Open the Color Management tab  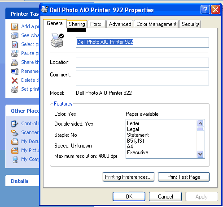(156, 24)
